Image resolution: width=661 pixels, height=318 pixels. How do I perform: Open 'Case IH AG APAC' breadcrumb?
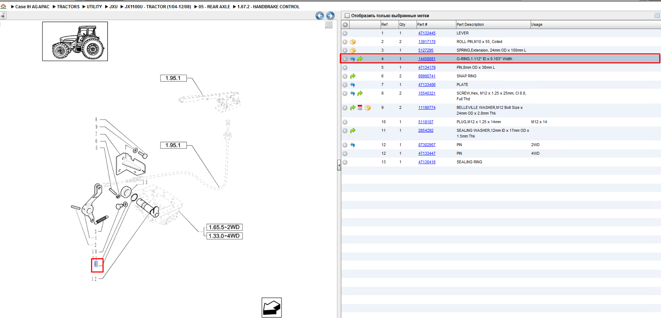pos(32,7)
